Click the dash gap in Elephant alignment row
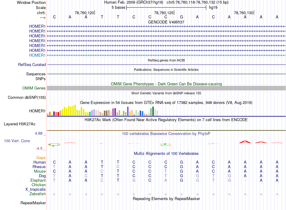This screenshot has width=286, height=210. coord(245,180)
